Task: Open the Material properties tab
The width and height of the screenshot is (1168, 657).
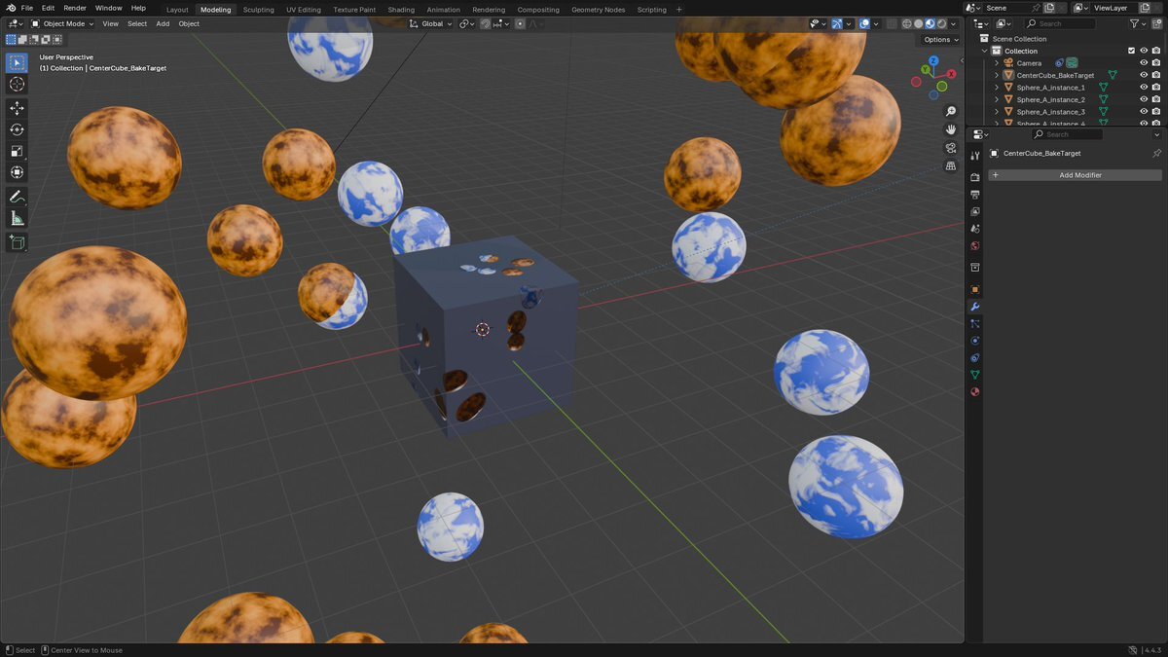Action: 975,392
